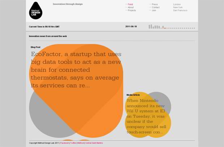Viewport: 224px width, 147px height.
Task: Click the tallest first bar in timeline
Action: pos(149,26)
